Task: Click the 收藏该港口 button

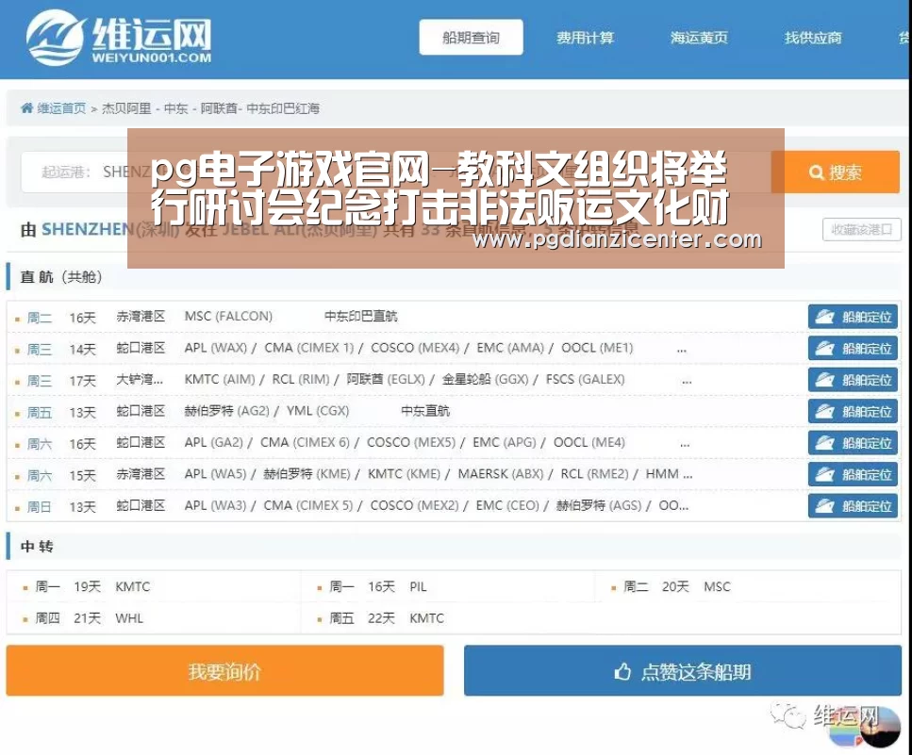Action: 862,230
